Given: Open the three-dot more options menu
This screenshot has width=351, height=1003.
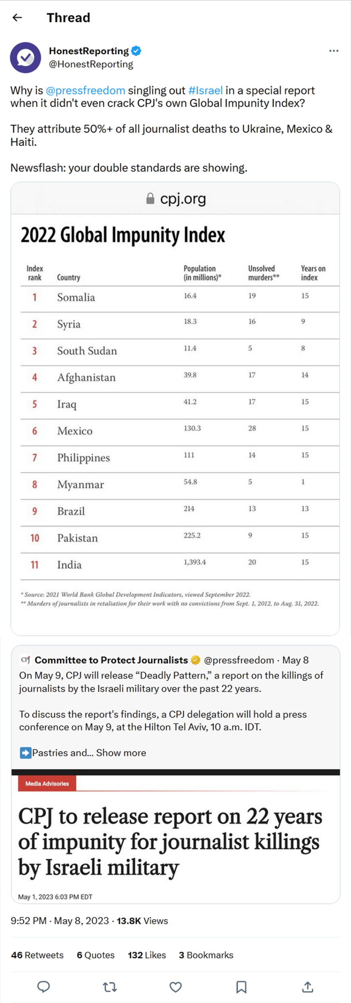Looking at the screenshot, I should pos(334,51).
